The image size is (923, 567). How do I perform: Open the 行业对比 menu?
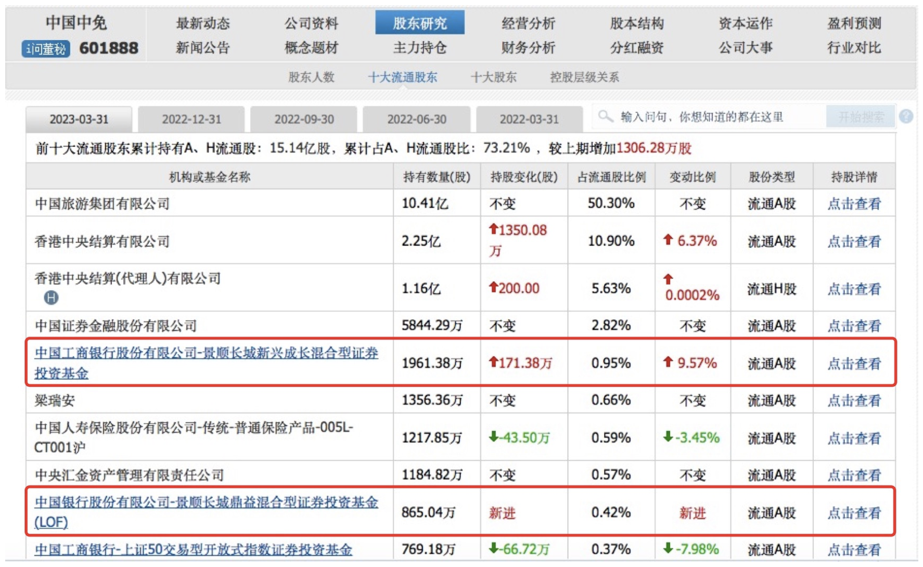854,48
